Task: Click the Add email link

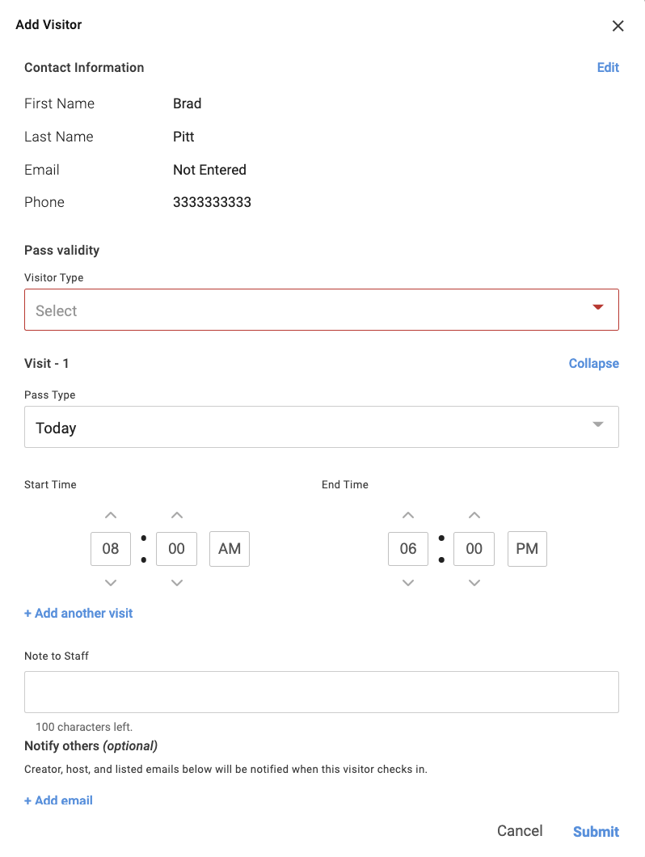Action: (58, 800)
